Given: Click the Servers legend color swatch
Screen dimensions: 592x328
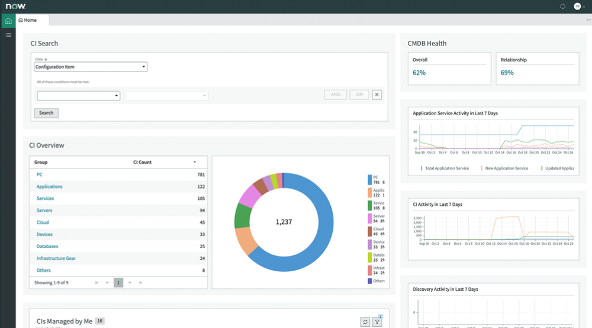Looking at the screenshot, I should (369, 219).
